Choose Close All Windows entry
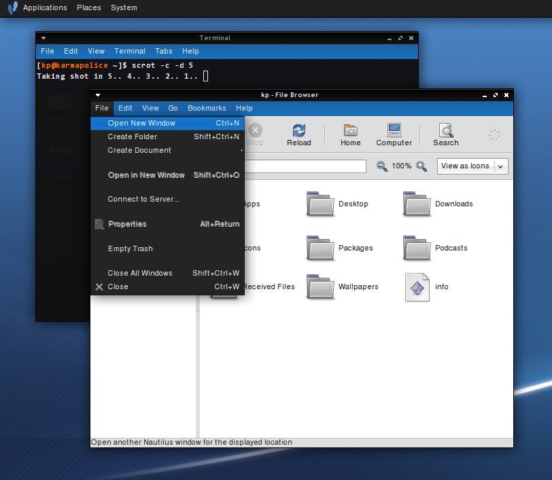 [x=167, y=273]
